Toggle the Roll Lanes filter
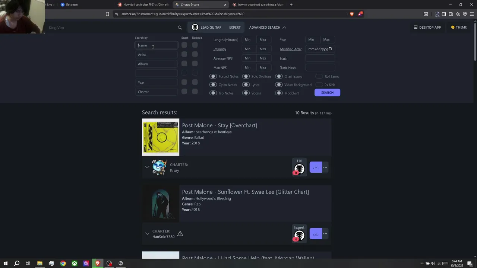The height and width of the screenshot is (268, 477). [319, 76]
